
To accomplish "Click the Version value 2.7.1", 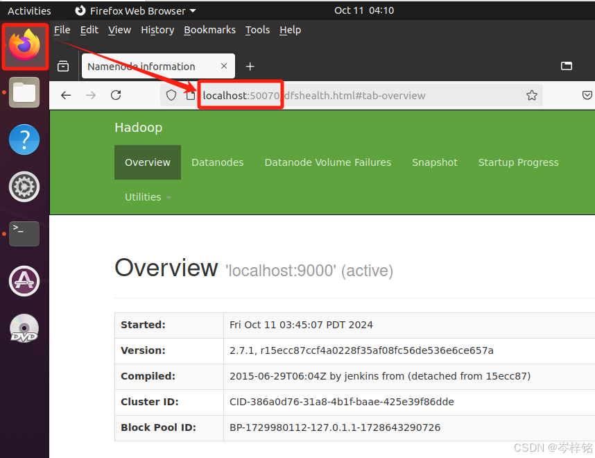I will [x=361, y=350].
